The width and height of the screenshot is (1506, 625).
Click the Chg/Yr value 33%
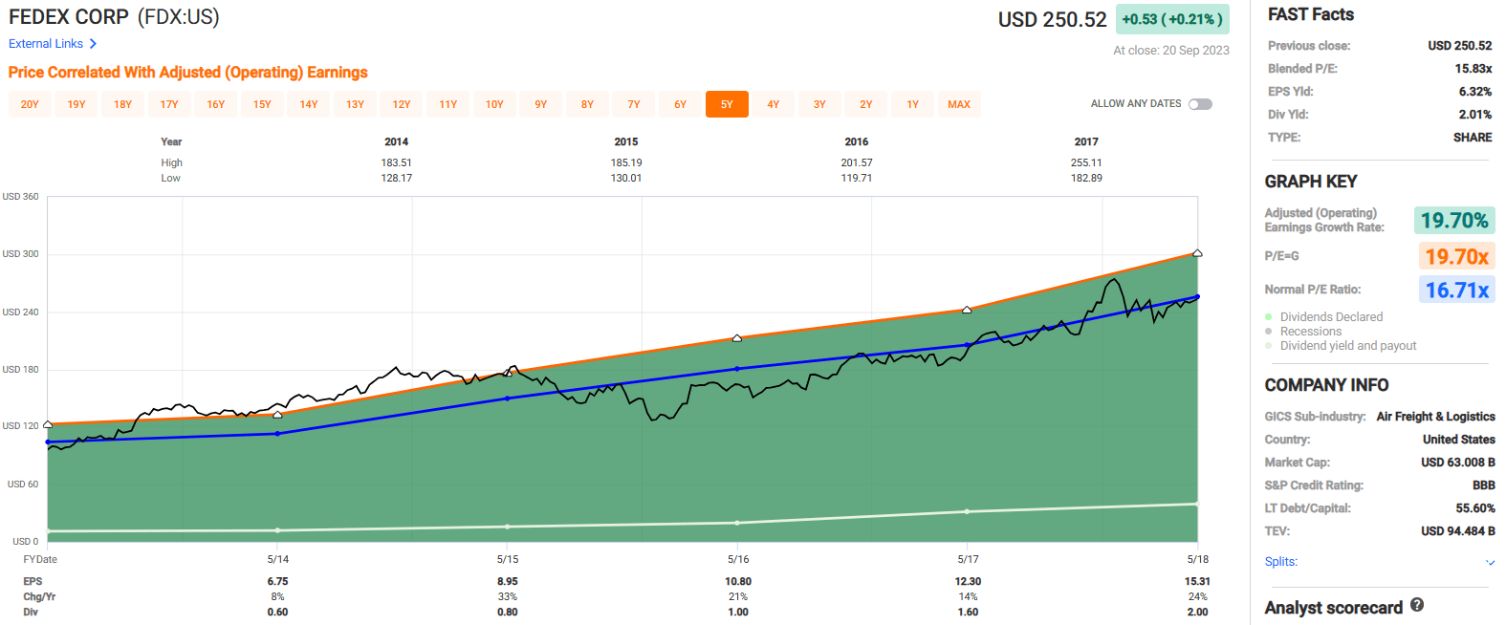click(508, 596)
